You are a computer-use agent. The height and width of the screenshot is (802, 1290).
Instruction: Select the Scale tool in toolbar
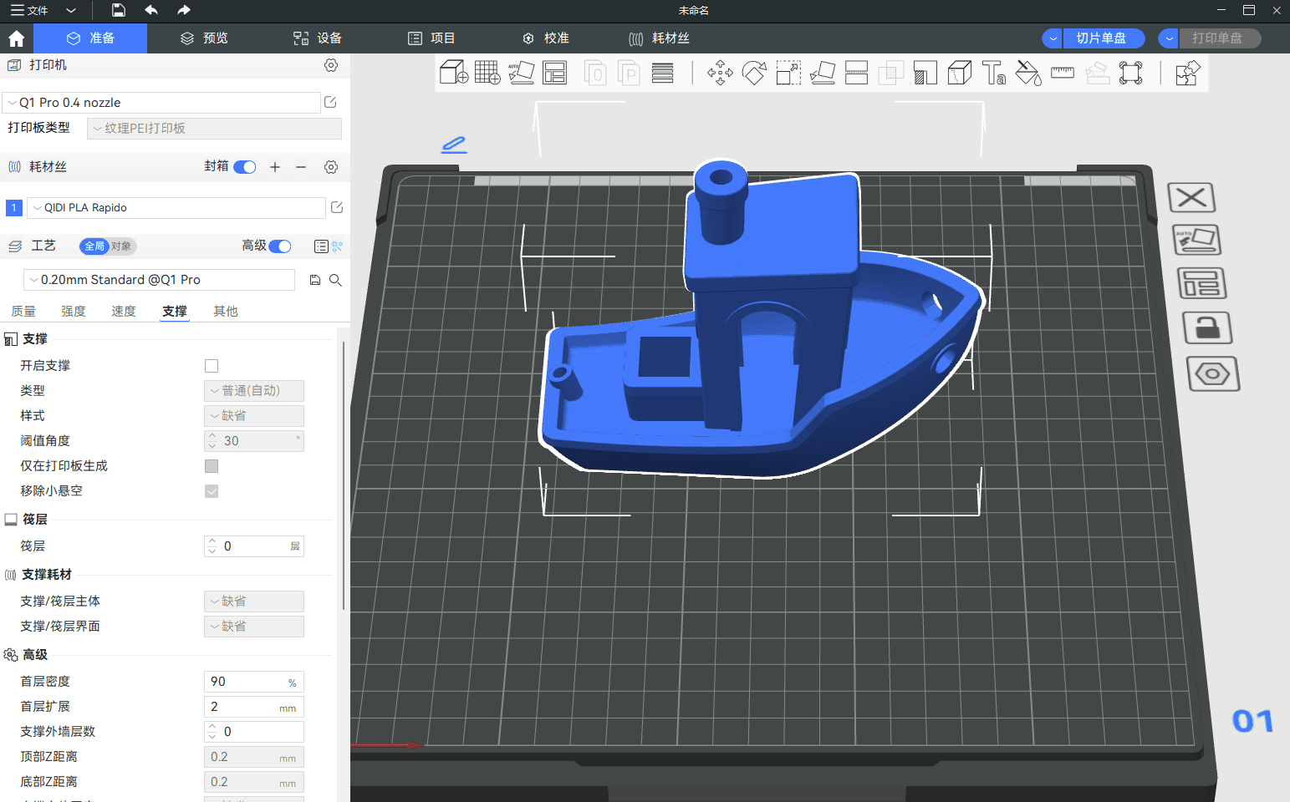tap(788, 73)
